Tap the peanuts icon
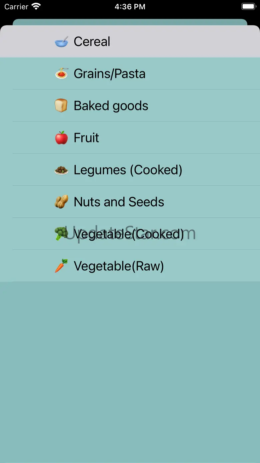Screen dimensions: 260x463 (x=61, y=202)
